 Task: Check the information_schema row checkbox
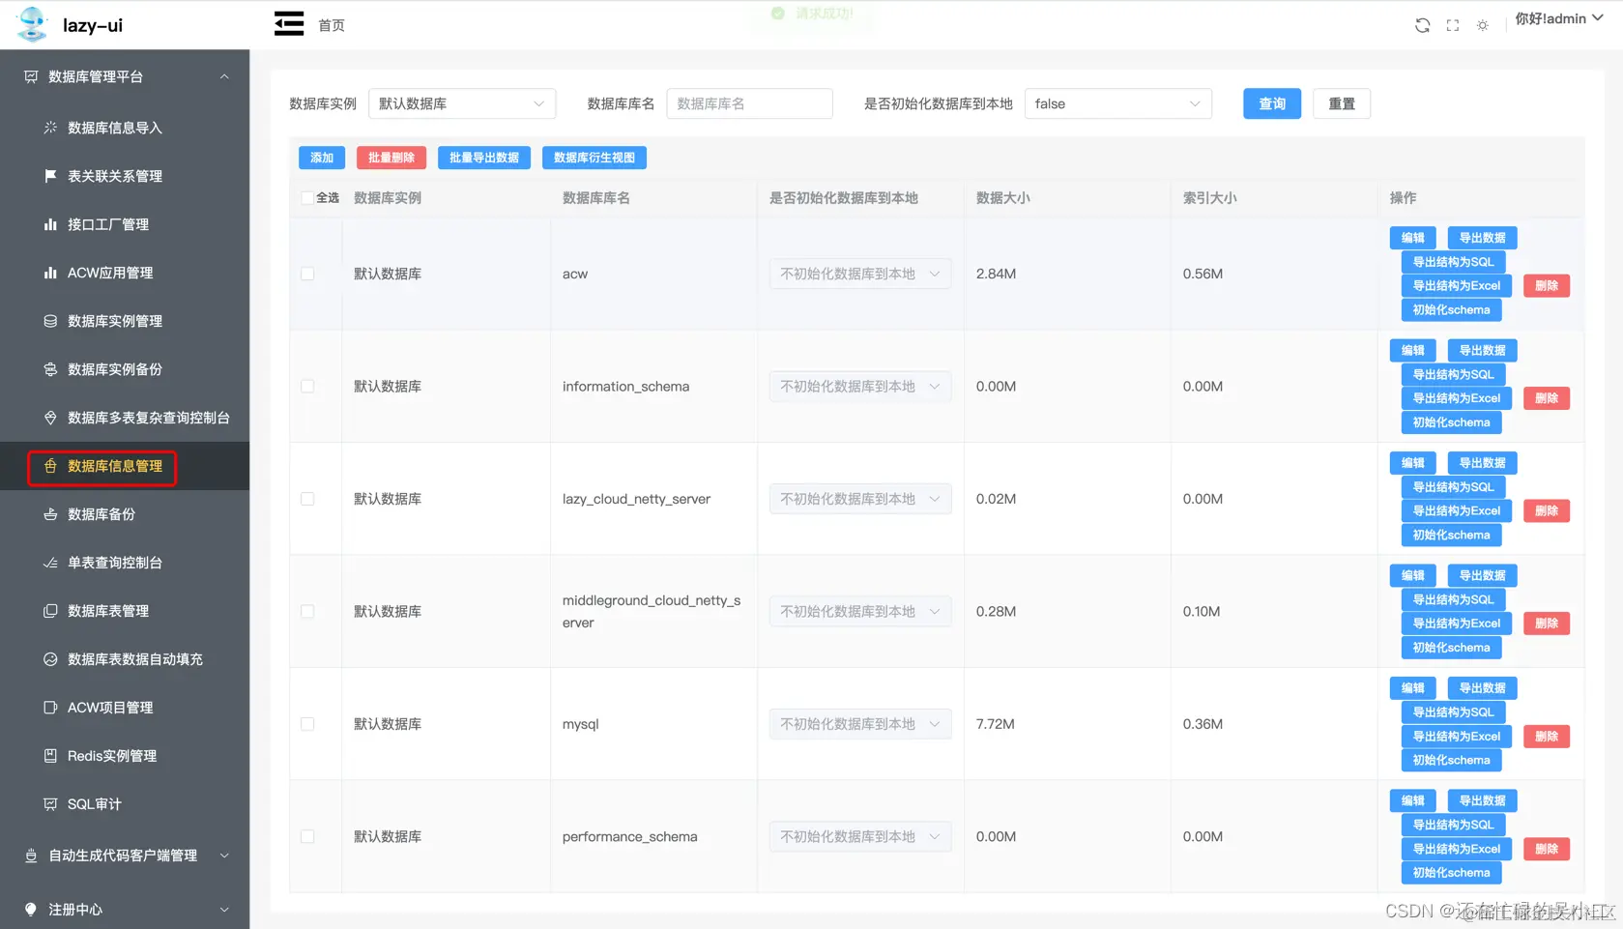point(307,387)
